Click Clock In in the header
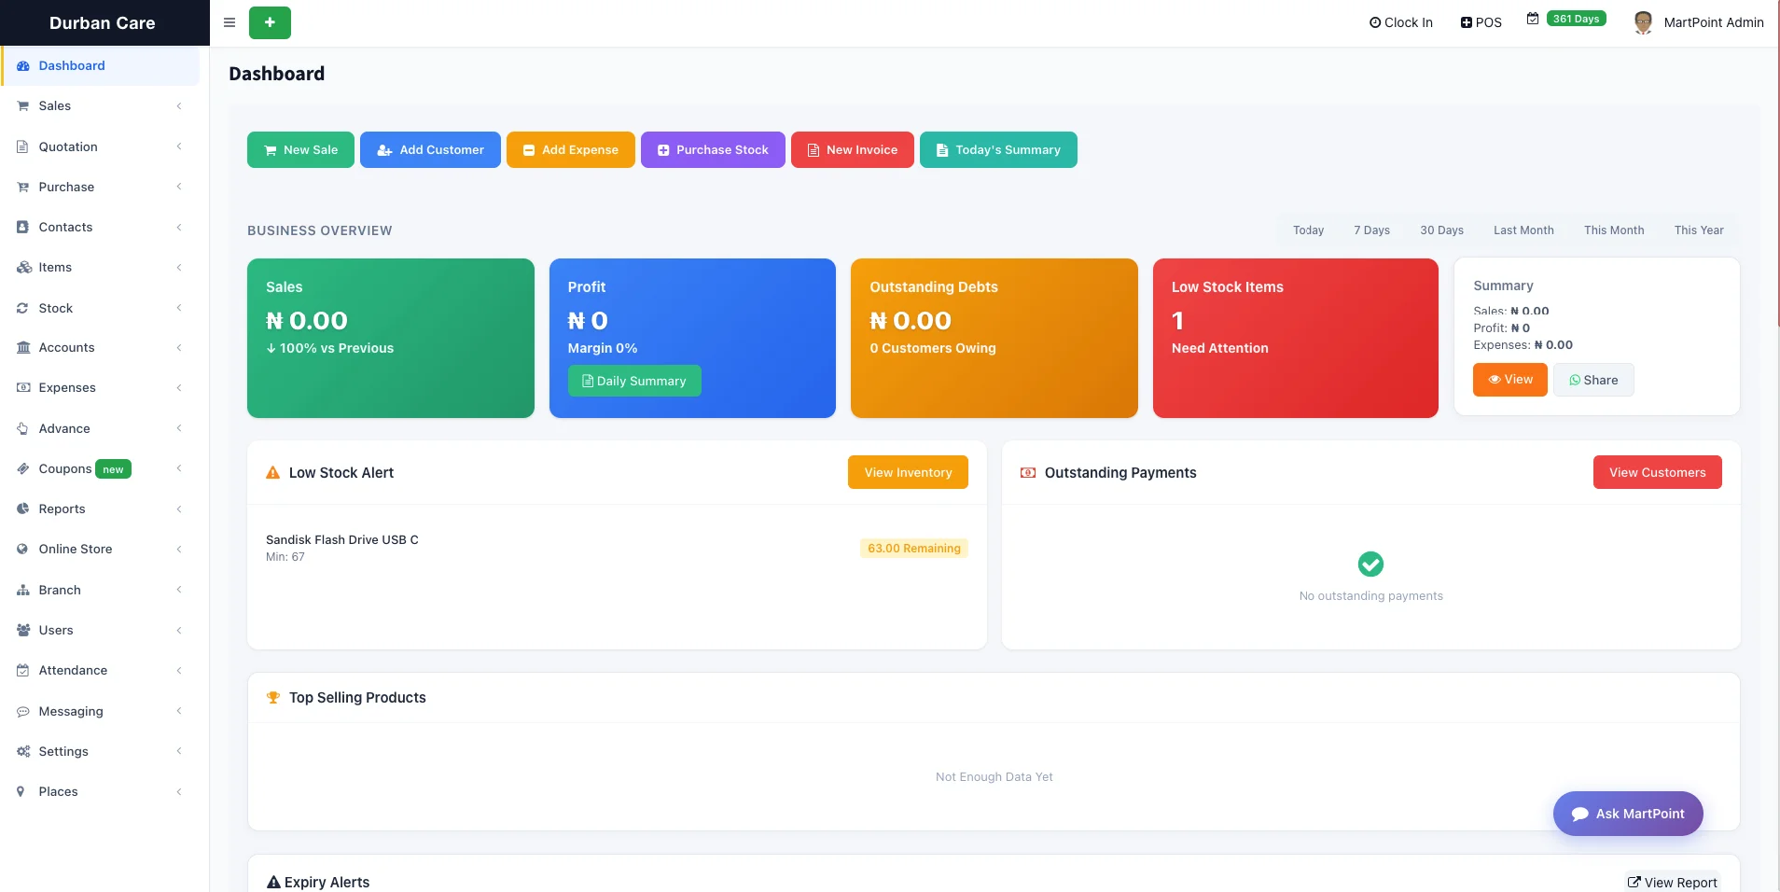This screenshot has width=1780, height=892. coord(1400,22)
